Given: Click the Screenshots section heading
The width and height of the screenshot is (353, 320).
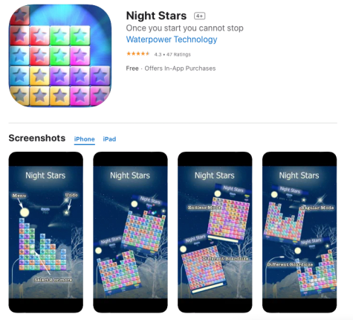Looking at the screenshot, I should point(37,138).
